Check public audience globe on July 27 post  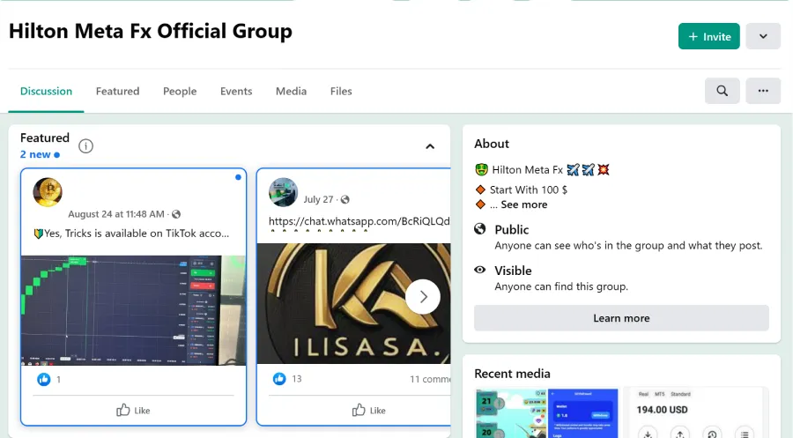tap(345, 199)
